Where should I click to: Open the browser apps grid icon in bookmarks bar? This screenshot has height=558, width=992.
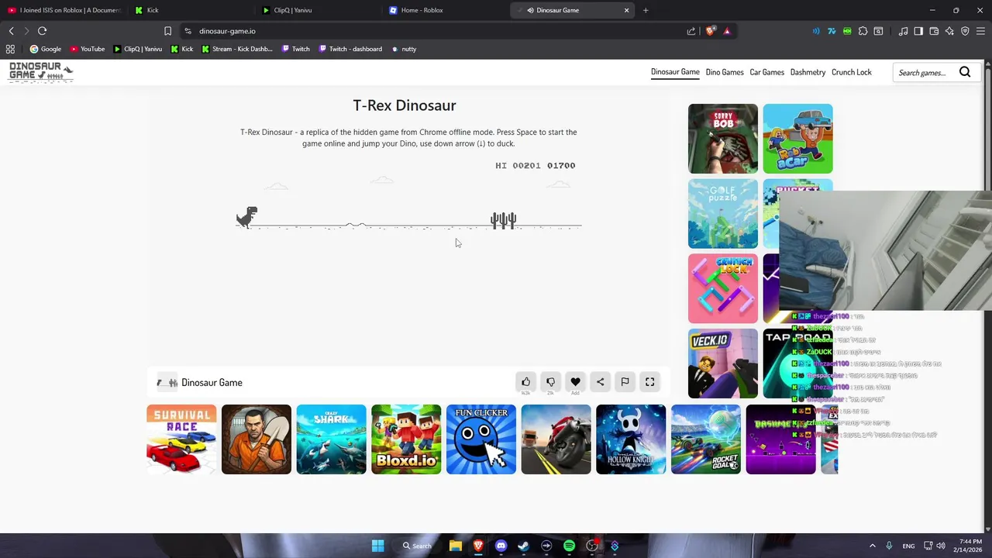(x=10, y=49)
